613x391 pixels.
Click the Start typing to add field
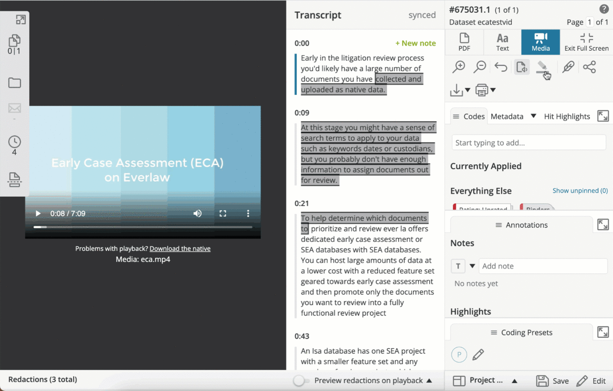point(529,143)
